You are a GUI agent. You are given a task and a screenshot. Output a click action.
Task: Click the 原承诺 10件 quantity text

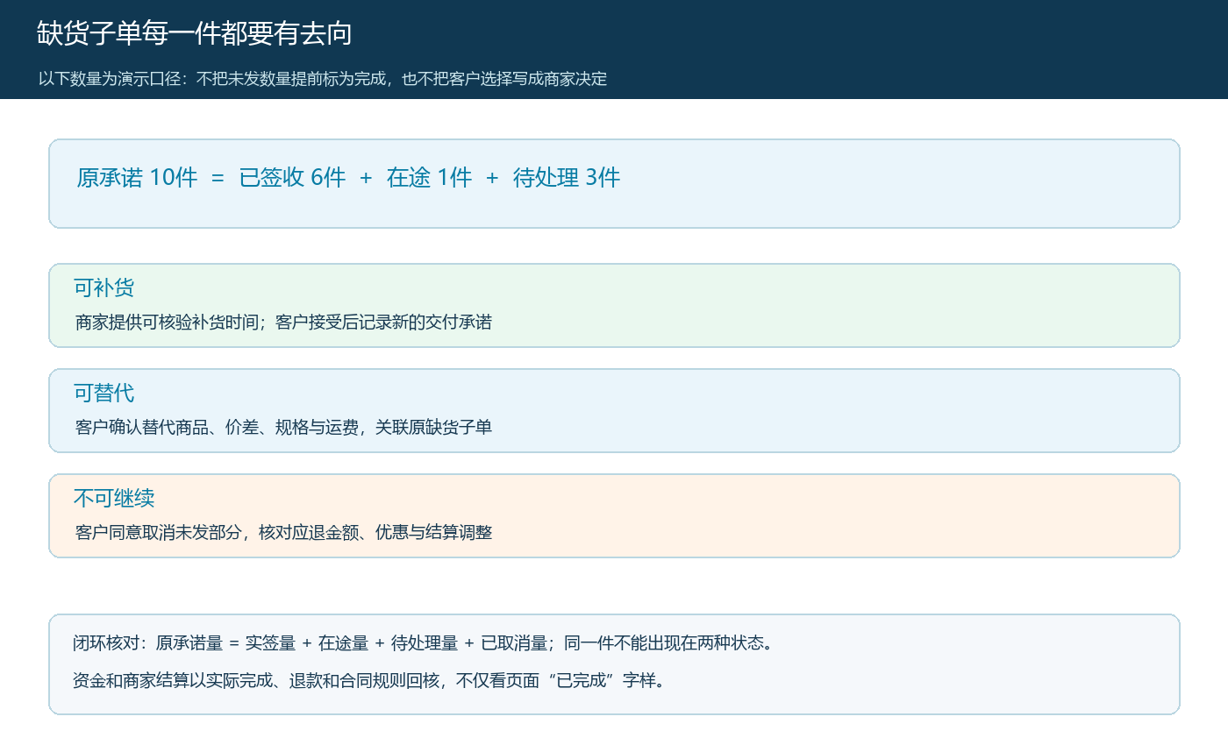tap(137, 177)
